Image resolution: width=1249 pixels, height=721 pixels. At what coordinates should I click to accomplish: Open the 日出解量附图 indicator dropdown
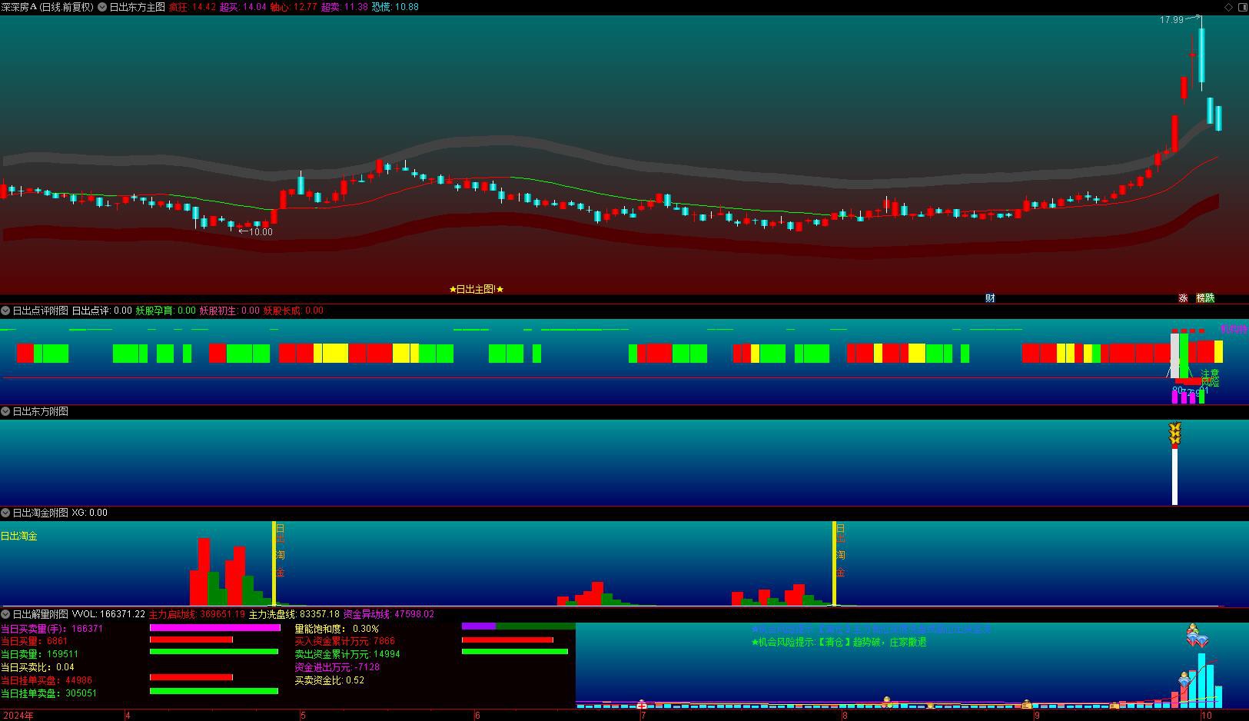click(5, 614)
